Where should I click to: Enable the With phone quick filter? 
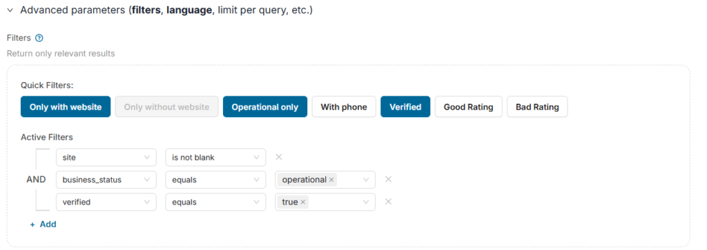[x=344, y=107]
